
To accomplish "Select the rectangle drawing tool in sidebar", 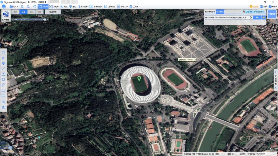I will (3, 96).
